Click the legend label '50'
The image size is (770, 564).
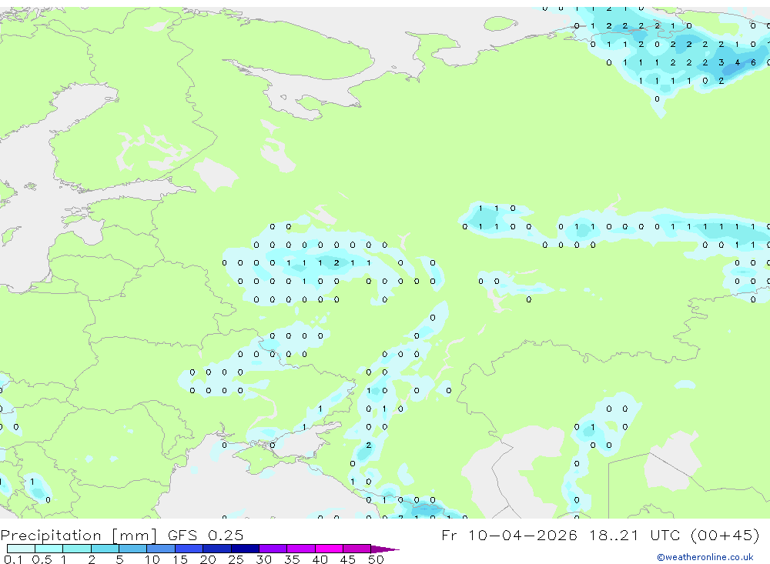[x=377, y=559]
